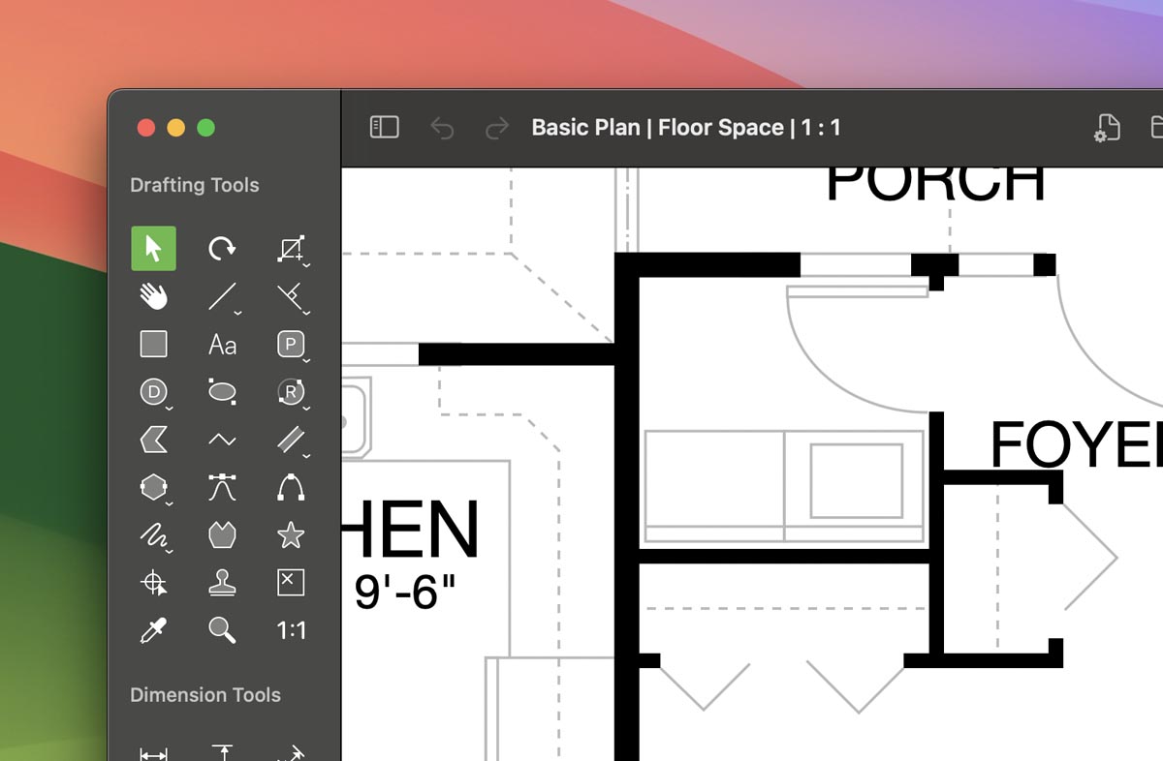1163x761 pixels.
Task: Choose the freehand scribble tool
Action: coord(153,534)
